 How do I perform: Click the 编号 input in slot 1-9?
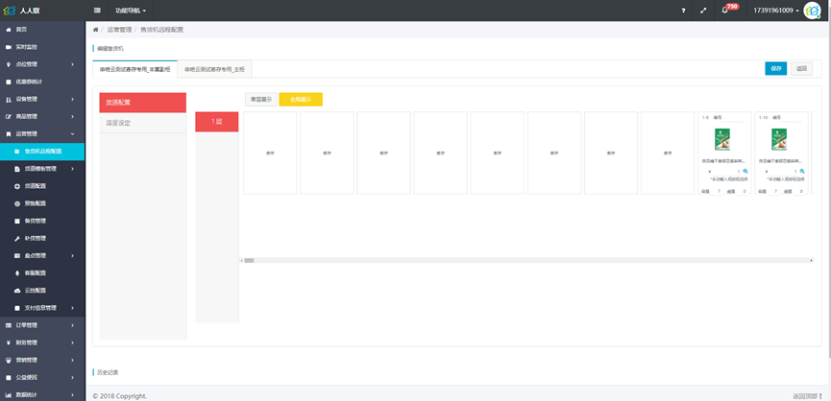(x=733, y=117)
